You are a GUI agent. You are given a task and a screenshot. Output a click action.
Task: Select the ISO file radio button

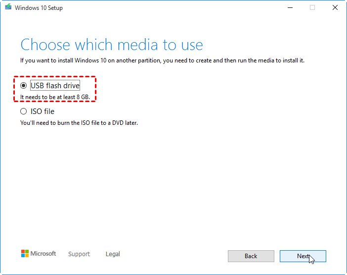point(23,111)
